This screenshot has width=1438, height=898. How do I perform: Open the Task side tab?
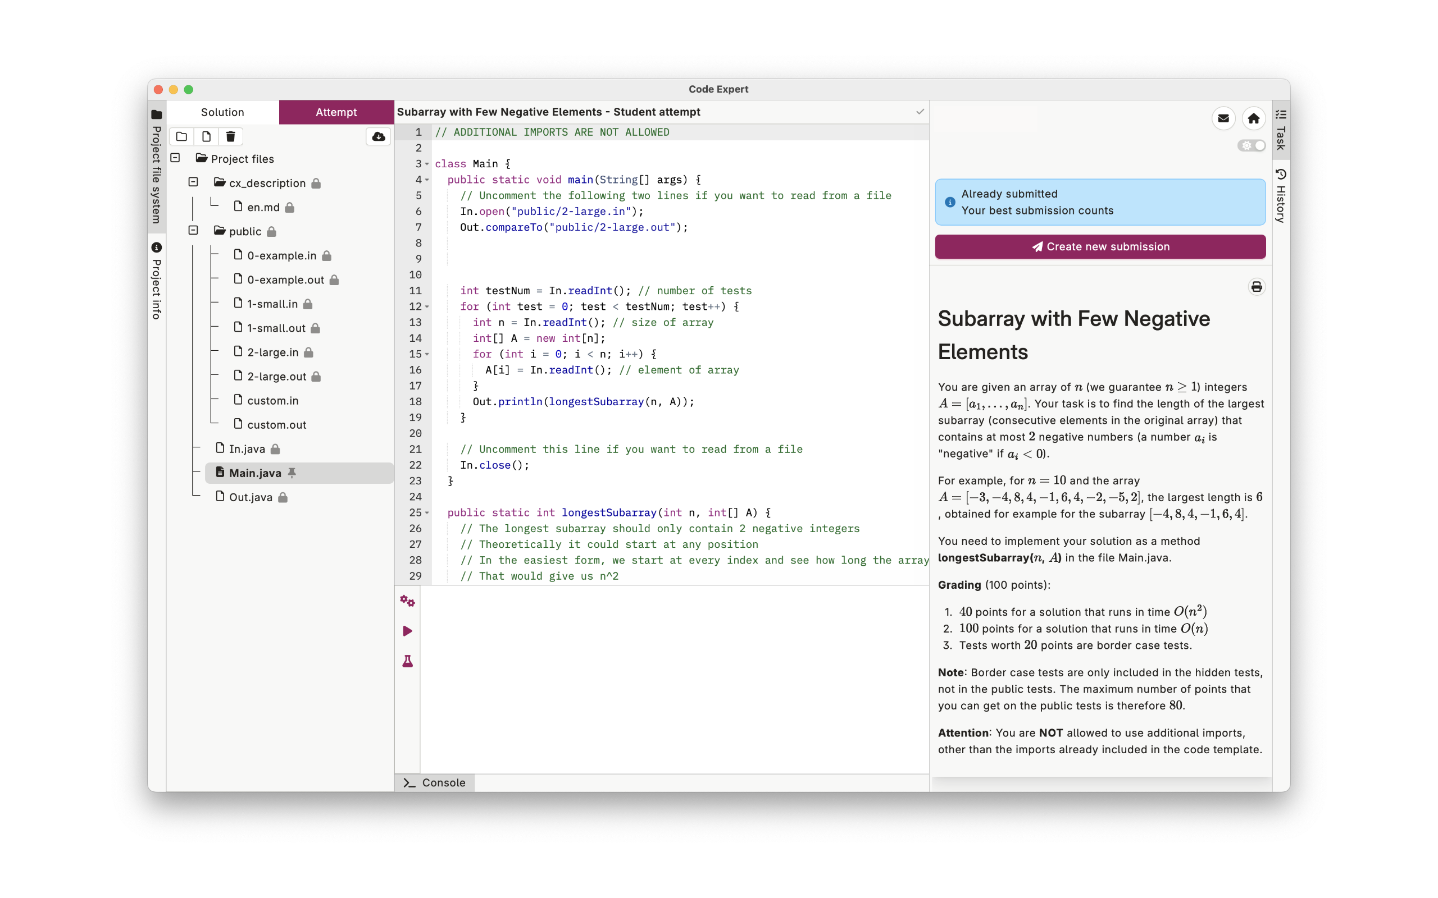click(1281, 130)
